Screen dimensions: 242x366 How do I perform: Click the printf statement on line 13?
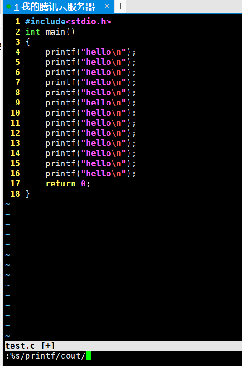pos(90,143)
